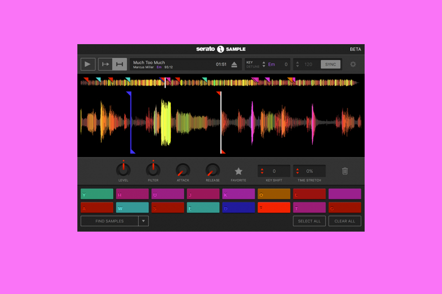
Task: Trigger the purple U pad
Action: tap(168, 194)
